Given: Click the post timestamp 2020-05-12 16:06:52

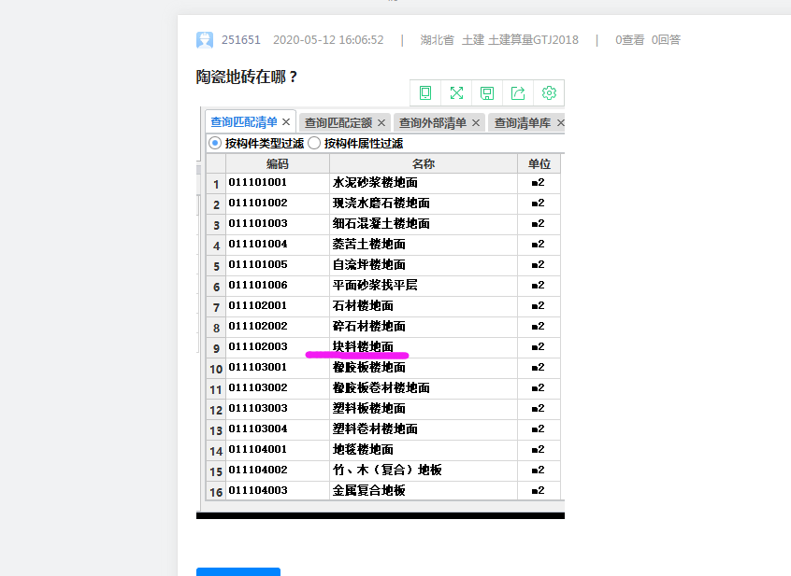Looking at the screenshot, I should (x=328, y=40).
